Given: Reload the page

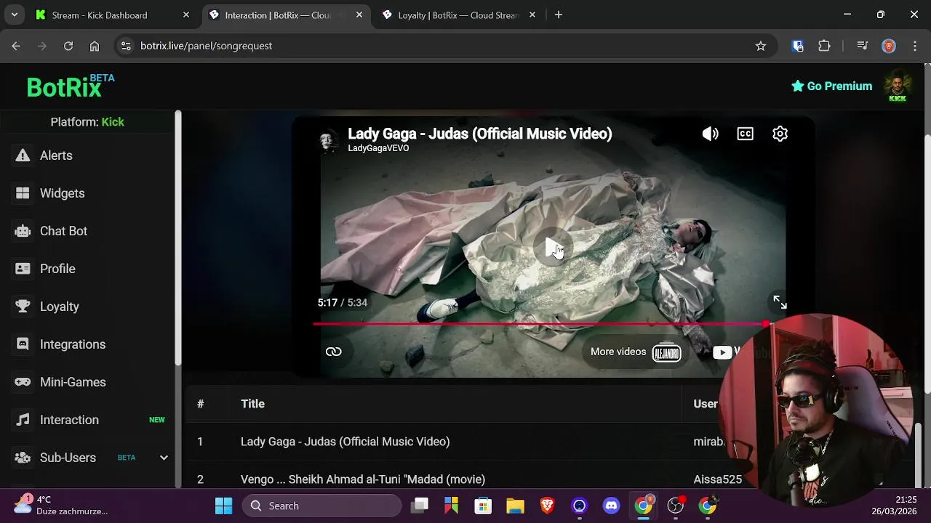Looking at the screenshot, I should point(68,46).
